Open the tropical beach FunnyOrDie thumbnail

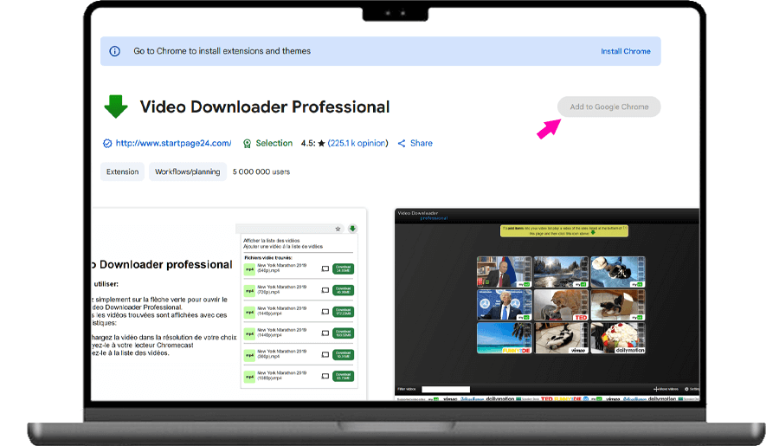(505, 338)
